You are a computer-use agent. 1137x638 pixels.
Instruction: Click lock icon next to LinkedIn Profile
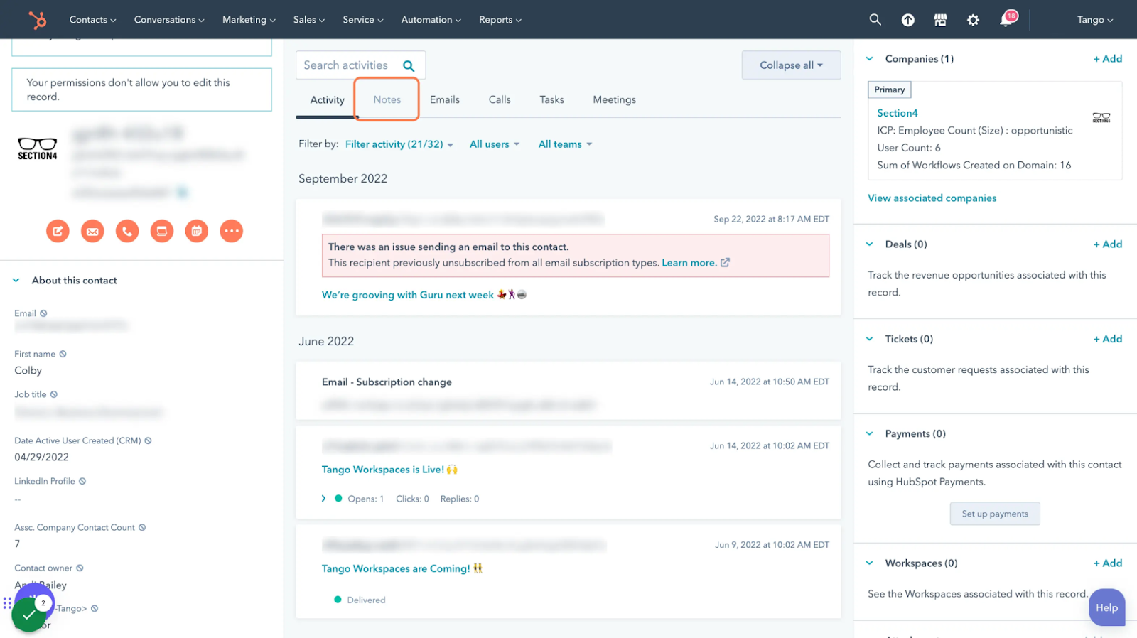(82, 481)
